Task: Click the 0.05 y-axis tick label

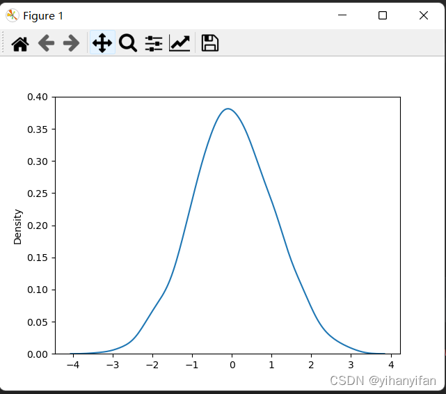Action: (38, 322)
